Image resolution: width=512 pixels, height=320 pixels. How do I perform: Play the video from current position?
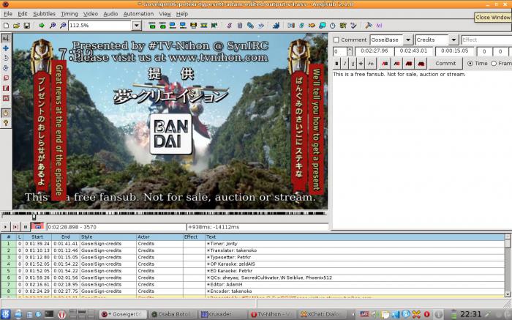pyautogui.click(x=5, y=226)
